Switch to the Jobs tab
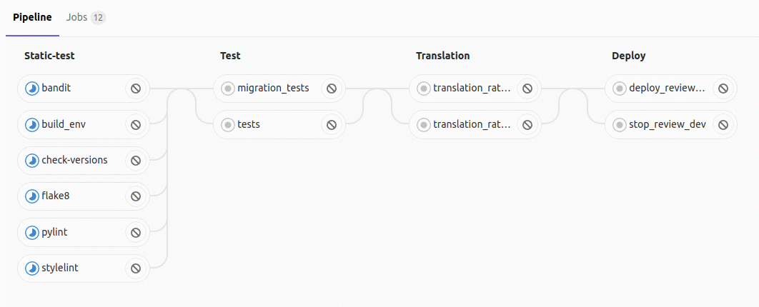This screenshot has width=759, height=307. click(x=86, y=18)
